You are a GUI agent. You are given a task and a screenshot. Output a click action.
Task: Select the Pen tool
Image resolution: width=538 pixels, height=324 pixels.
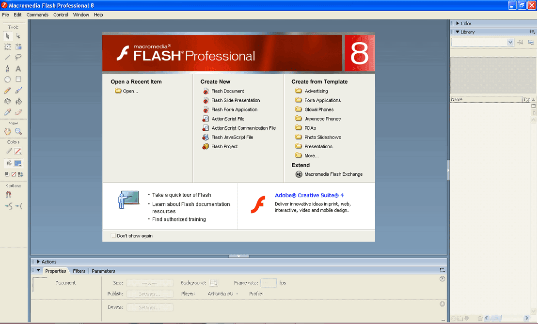point(8,69)
